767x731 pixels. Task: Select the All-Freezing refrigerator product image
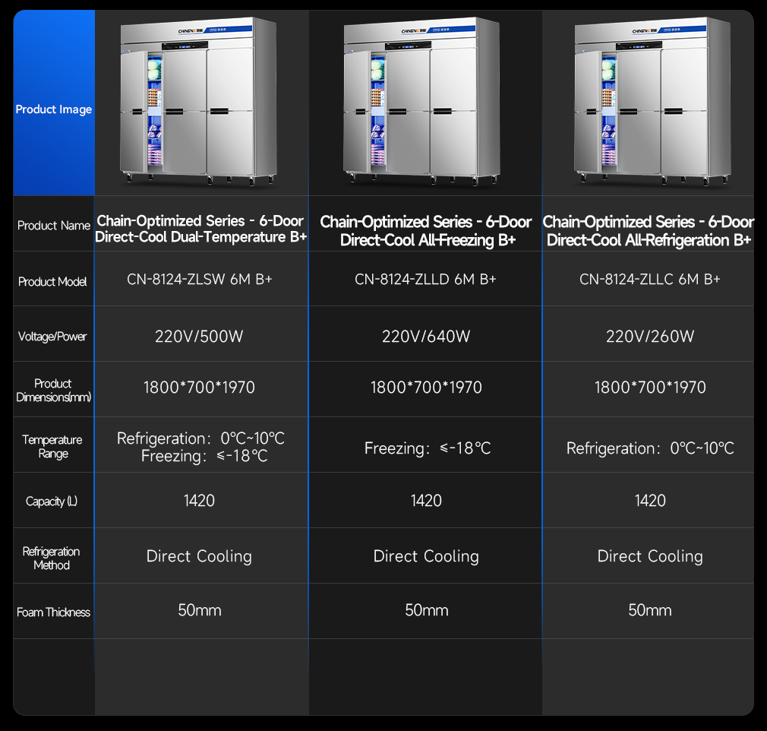[424, 103]
